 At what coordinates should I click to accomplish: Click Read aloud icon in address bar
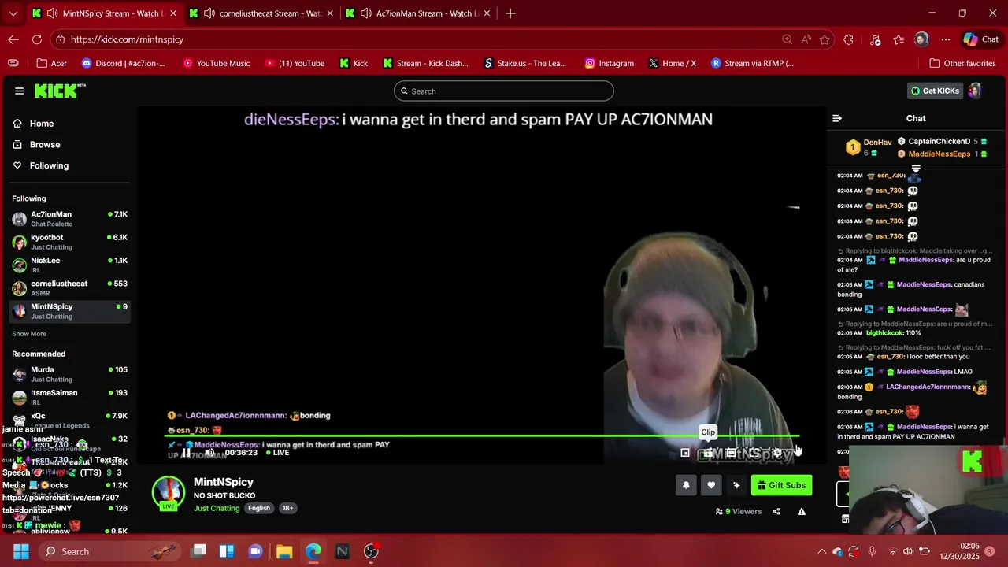806,39
